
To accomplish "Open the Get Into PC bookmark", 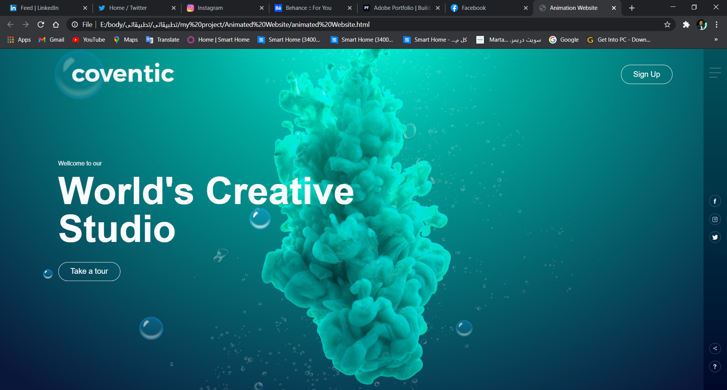I will click(619, 39).
